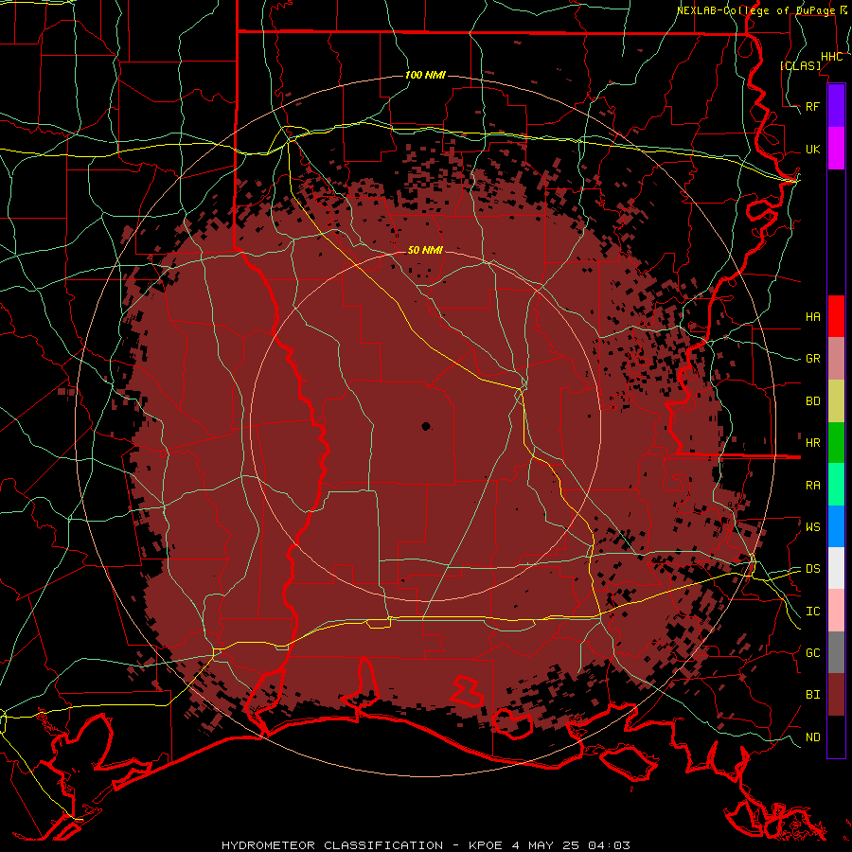Click the HR legend label
This screenshot has height=852, width=852.
[812, 443]
